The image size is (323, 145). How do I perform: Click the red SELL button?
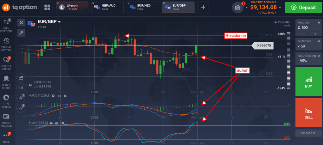tap(308, 112)
